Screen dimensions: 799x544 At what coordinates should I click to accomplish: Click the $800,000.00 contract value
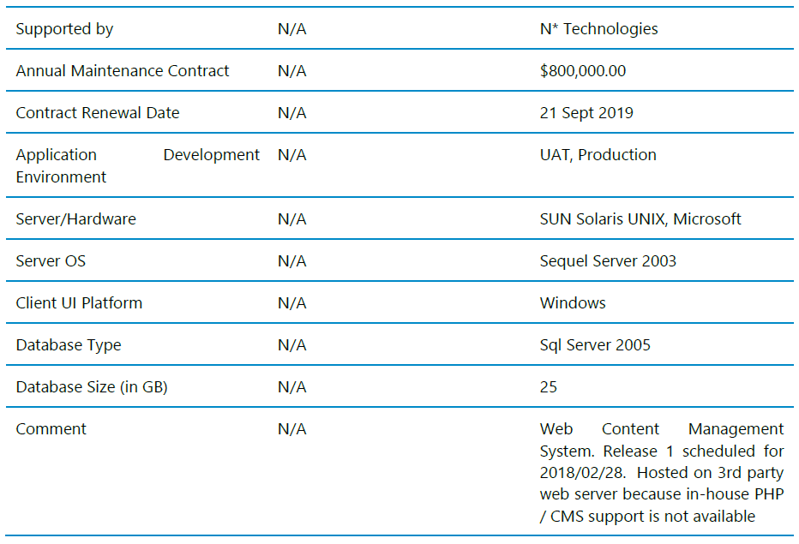[583, 71]
